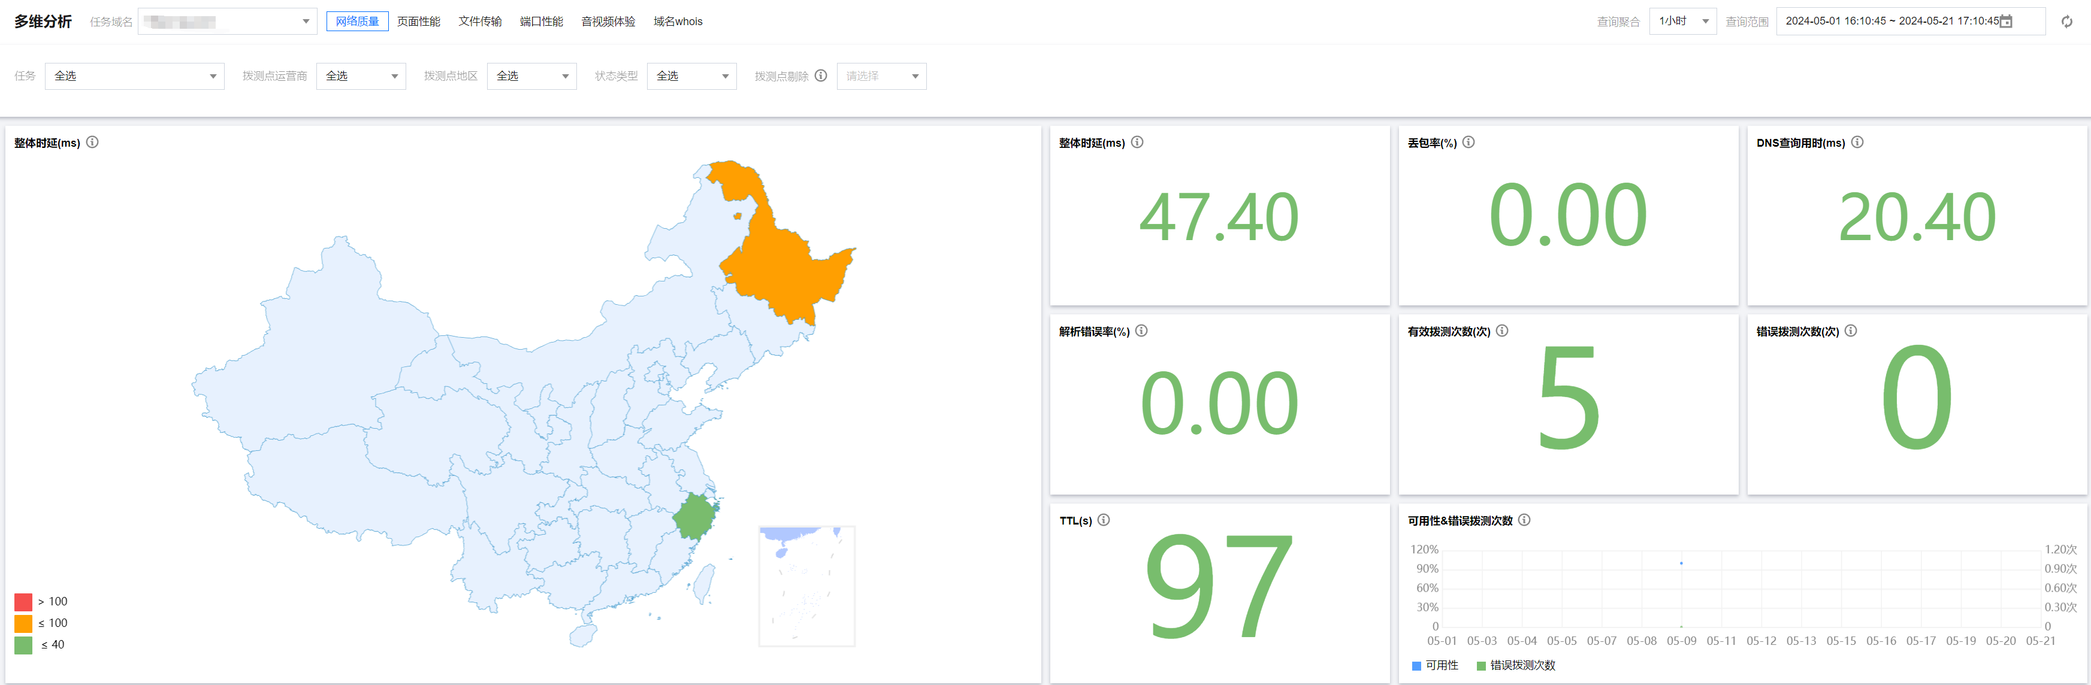The image size is (2091, 685).
Task: Click info icon next to 错误拨测次数(次)
Action: click(x=1851, y=331)
